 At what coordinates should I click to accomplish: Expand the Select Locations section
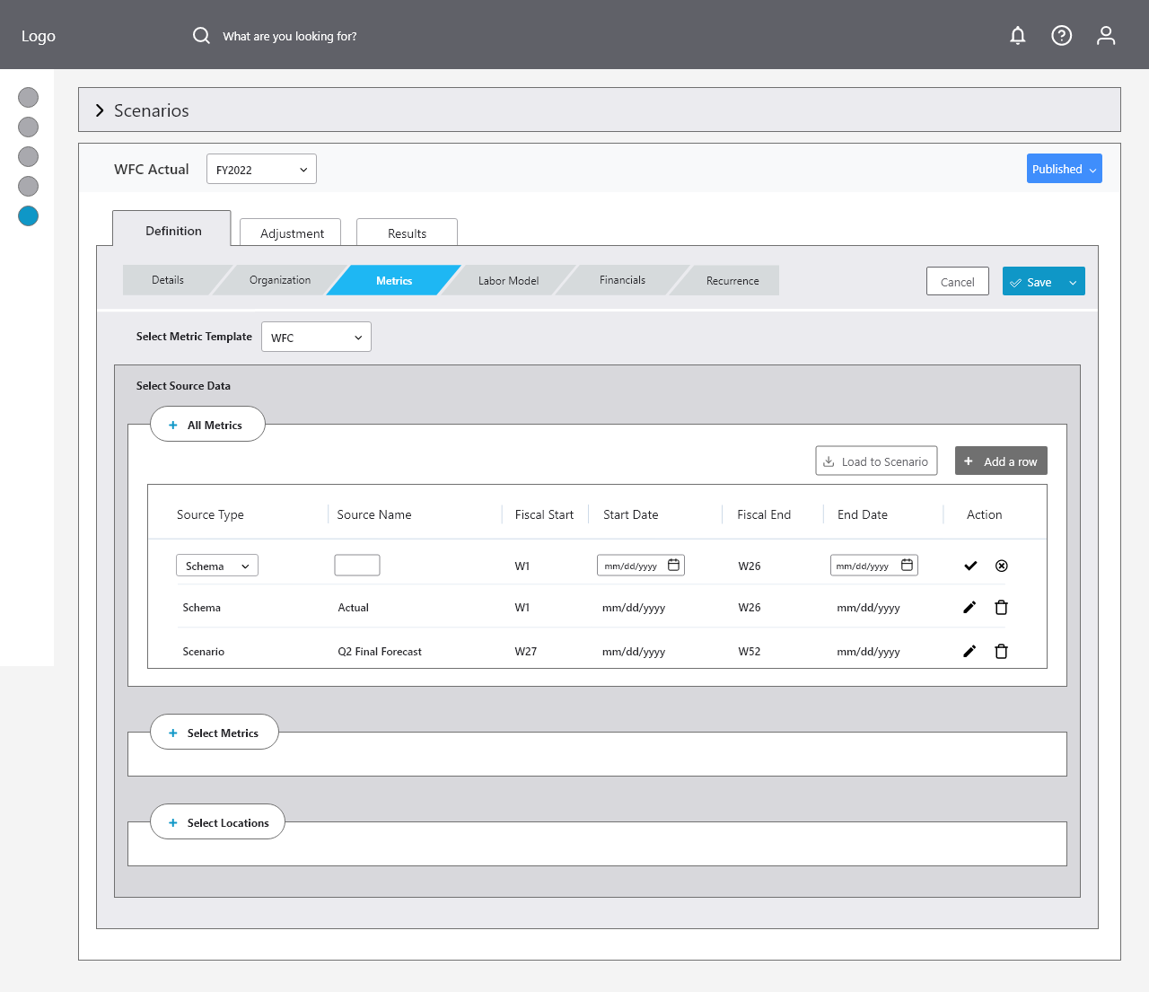[x=217, y=822]
